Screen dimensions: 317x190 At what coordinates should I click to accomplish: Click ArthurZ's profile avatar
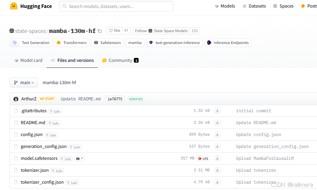click(16, 99)
